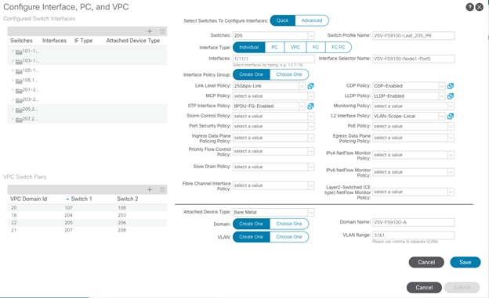The height and width of the screenshot is (298, 489).
Task: Open Attached Device Type Bare Metal dropdown
Action: click(311, 213)
